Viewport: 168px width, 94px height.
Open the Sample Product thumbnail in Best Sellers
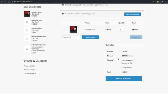(27, 14)
